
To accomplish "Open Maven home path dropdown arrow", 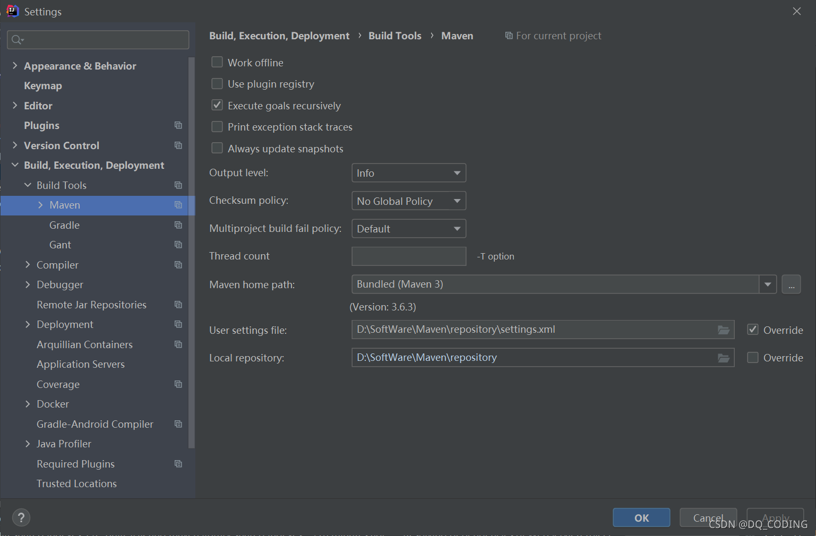I will coord(768,284).
